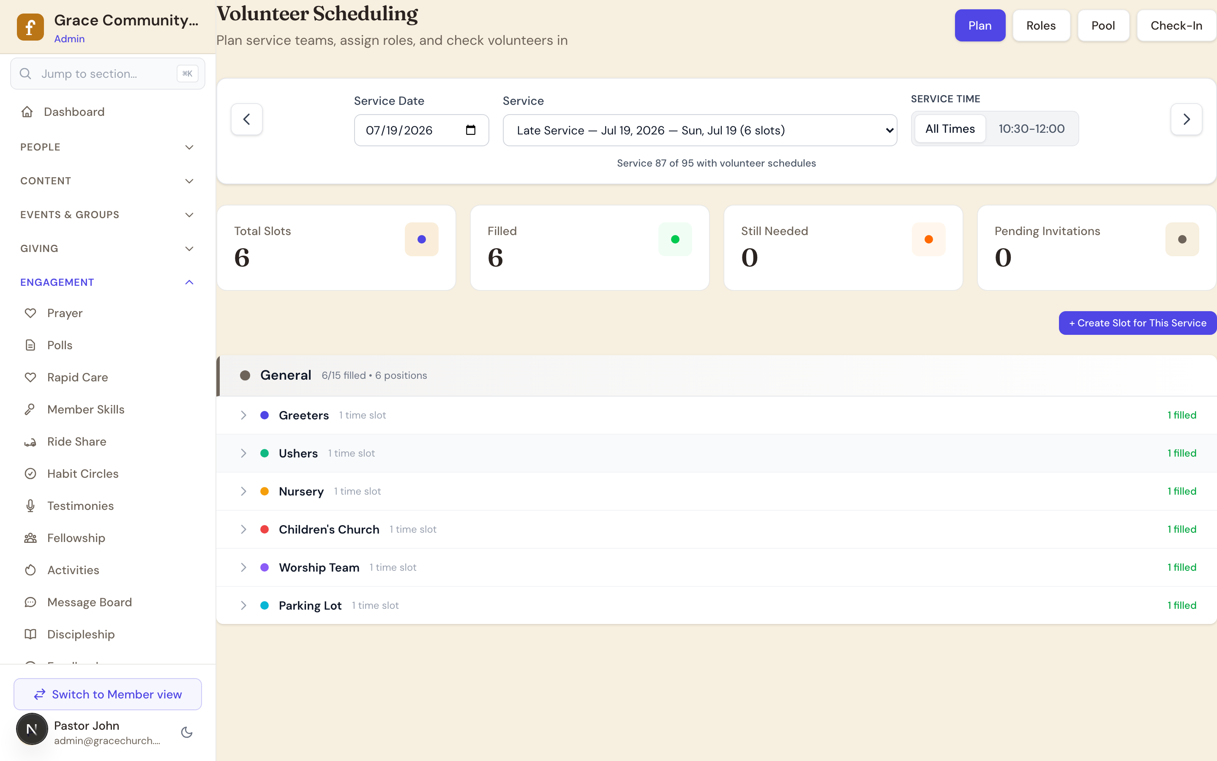Screen dimensions: 1217x761
Task: Open Dashboard via the home icon
Action: click(x=27, y=112)
